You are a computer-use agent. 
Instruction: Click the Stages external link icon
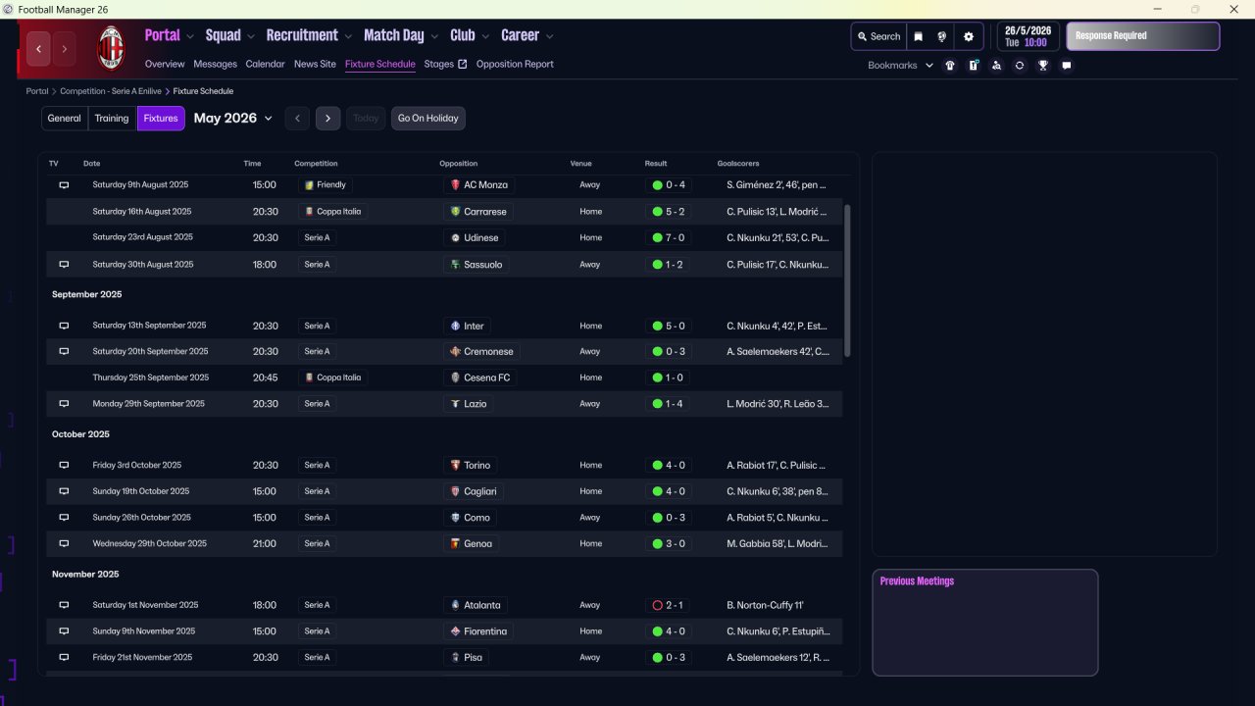(463, 65)
